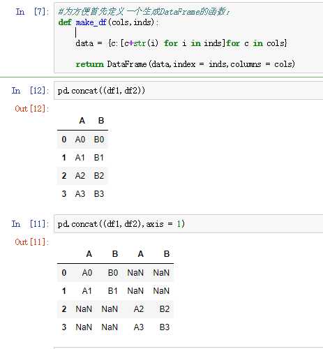
Task: Click column header B in Out[12] table
Action: pyautogui.click(x=101, y=121)
